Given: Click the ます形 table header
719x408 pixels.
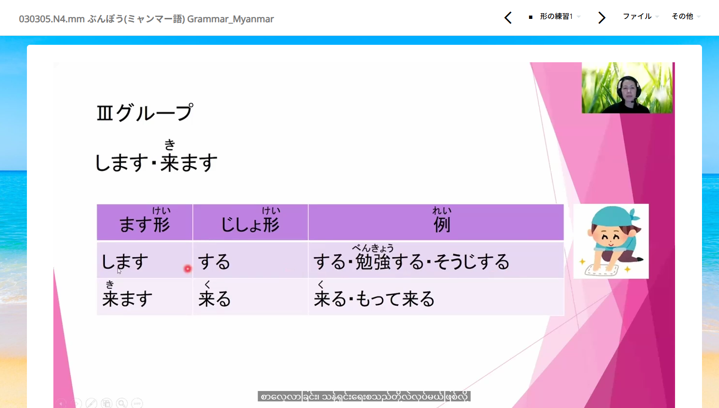Looking at the screenshot, I should click(x=145, y=223).
